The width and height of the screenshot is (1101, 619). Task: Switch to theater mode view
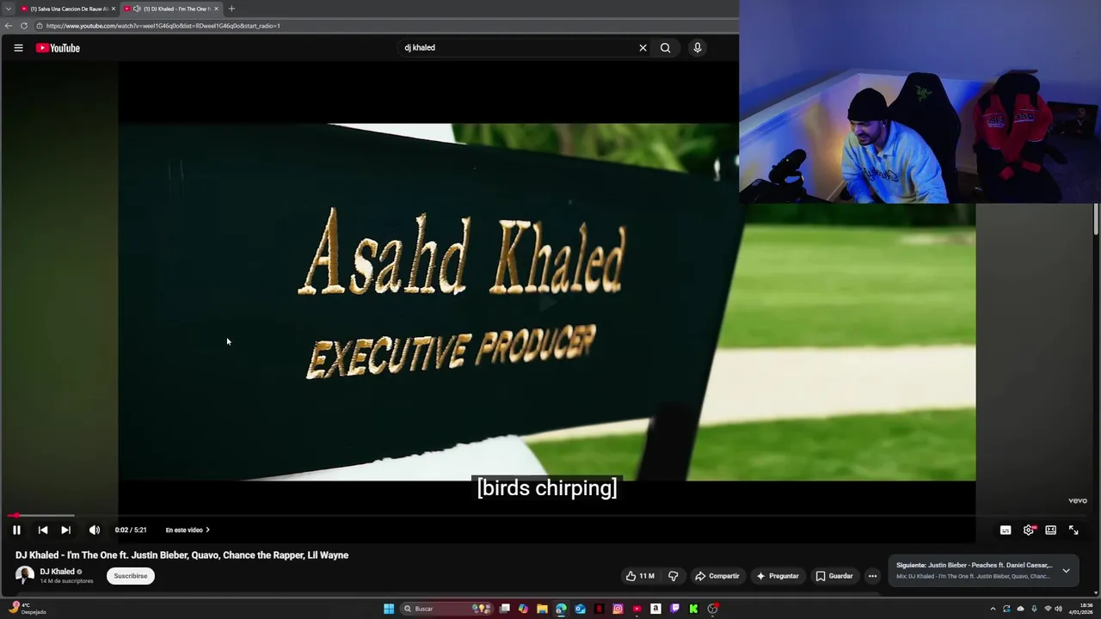[x=1050, y=530]
